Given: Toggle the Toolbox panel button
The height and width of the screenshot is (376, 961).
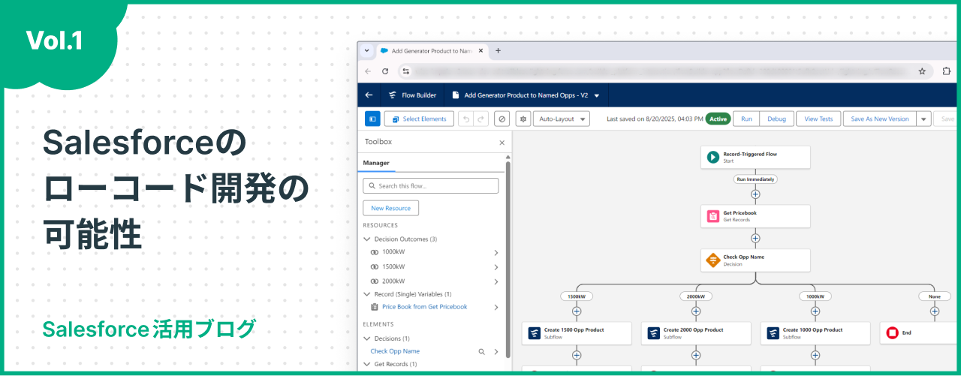Looking at the screenshot, I should pos(372,119).
